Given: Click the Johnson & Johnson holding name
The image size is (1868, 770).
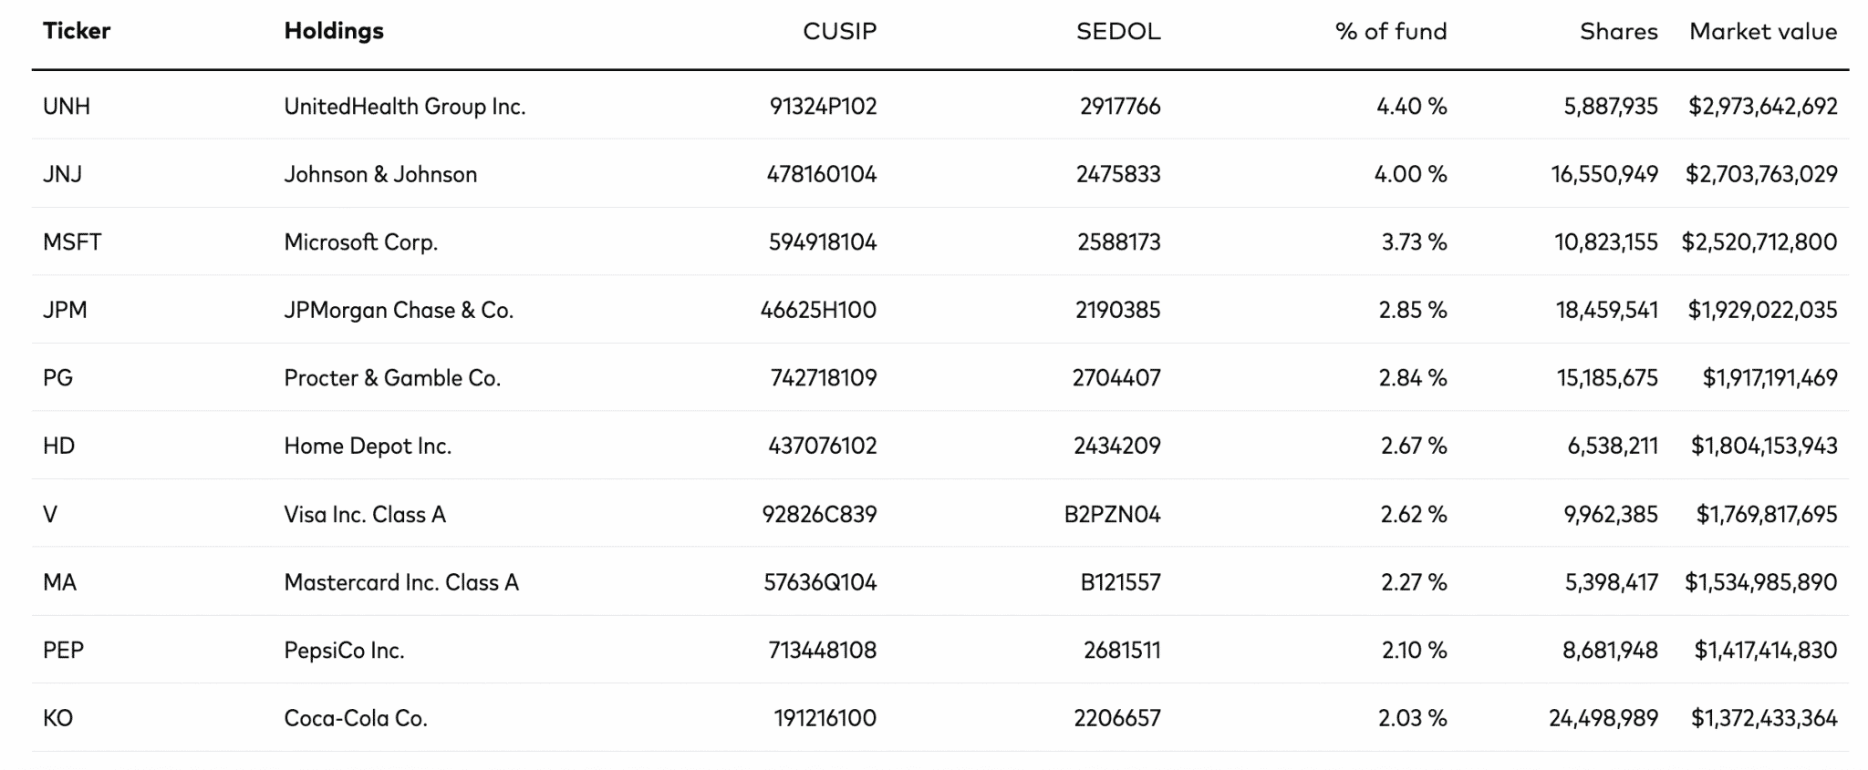Looking at the screenshot, I should coord(380,174).
